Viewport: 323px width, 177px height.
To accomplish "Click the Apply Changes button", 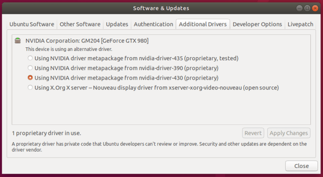I will pos(288,133).
